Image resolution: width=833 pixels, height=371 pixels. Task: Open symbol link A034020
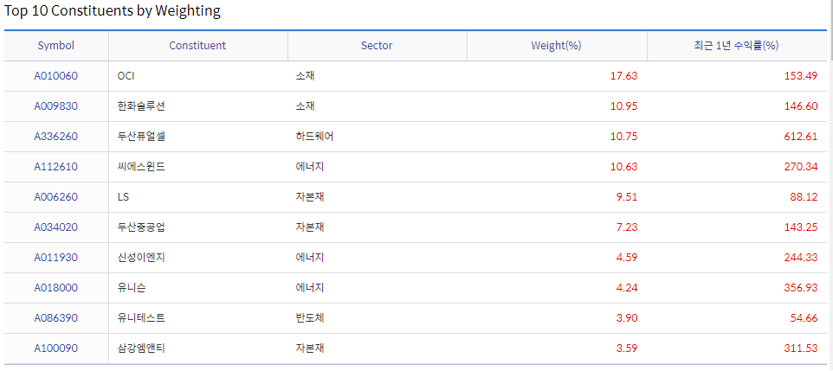pyautogui.click(x=55, y=227)
